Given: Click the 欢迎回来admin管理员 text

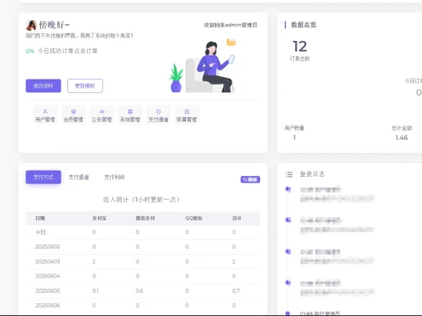Looking at the screenshot, I should pyautogui.click(x=231, y=25).
